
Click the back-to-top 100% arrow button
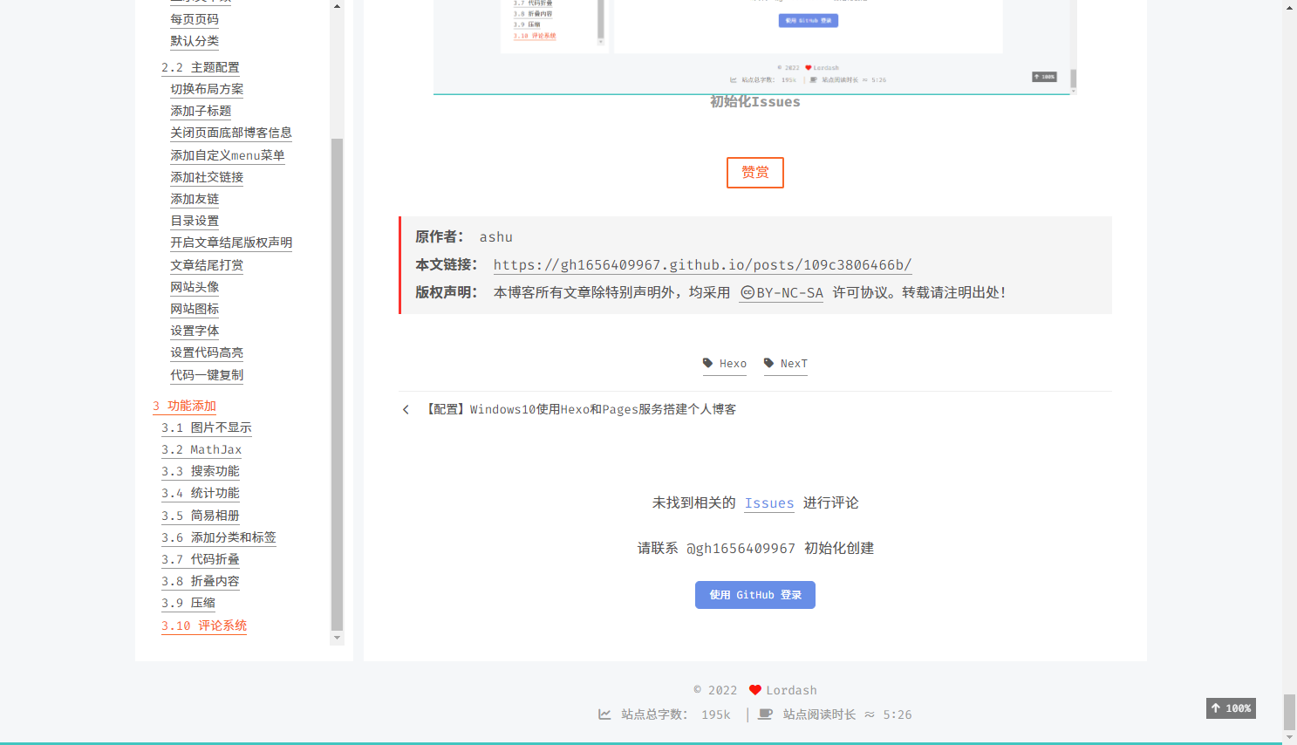point(1230,708)
